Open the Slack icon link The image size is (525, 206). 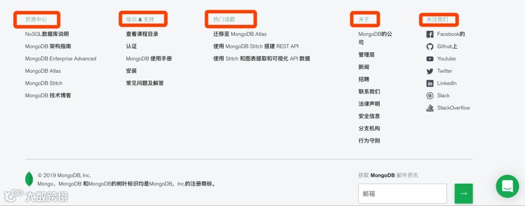point(430,96)
